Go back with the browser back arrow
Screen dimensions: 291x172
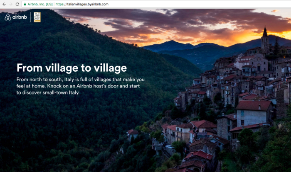4,4
